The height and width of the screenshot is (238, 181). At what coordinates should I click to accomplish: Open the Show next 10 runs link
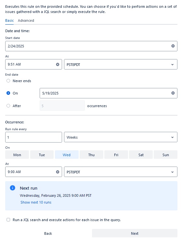click(x=36, y=202)
